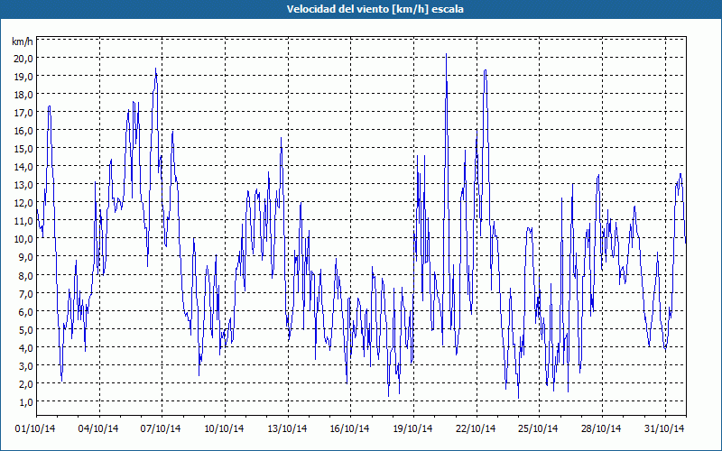This screenshot has height=451, width=722.
Task: Click the 07/10/14 date label
Action: point(161,429)
